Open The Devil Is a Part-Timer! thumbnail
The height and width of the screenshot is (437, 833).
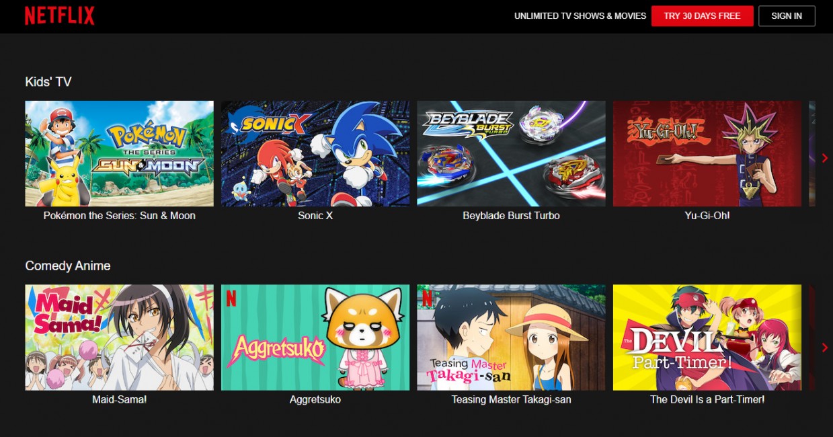(x=707, y=337)
